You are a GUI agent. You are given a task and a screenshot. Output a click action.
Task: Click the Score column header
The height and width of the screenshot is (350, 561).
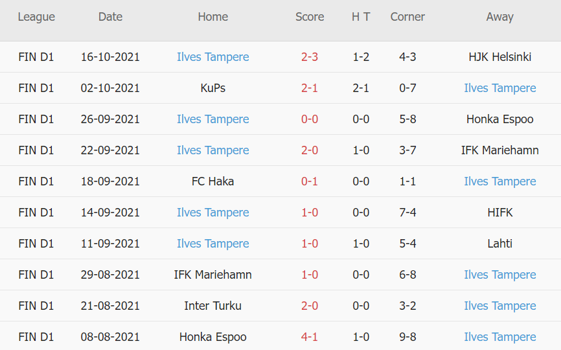310,17
